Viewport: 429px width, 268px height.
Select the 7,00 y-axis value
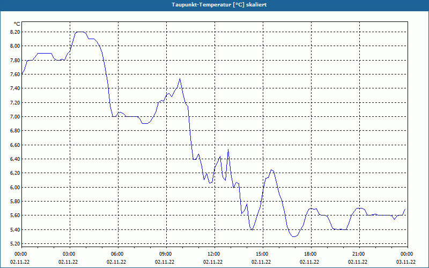(x=14, y=117)
